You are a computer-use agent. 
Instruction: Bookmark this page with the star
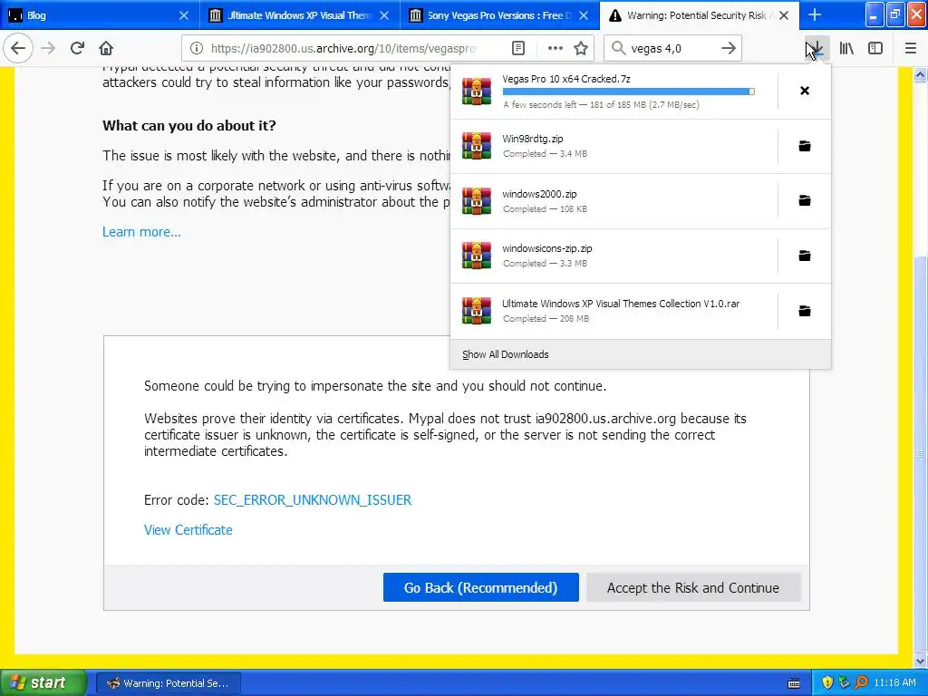coord(581,49)
